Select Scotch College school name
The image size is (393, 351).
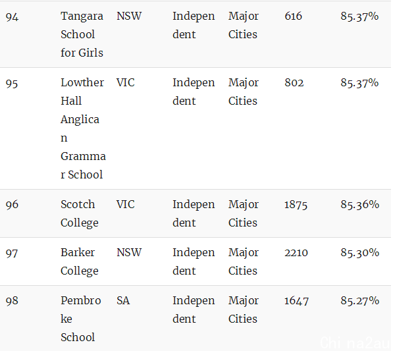[x=80, y=213]
